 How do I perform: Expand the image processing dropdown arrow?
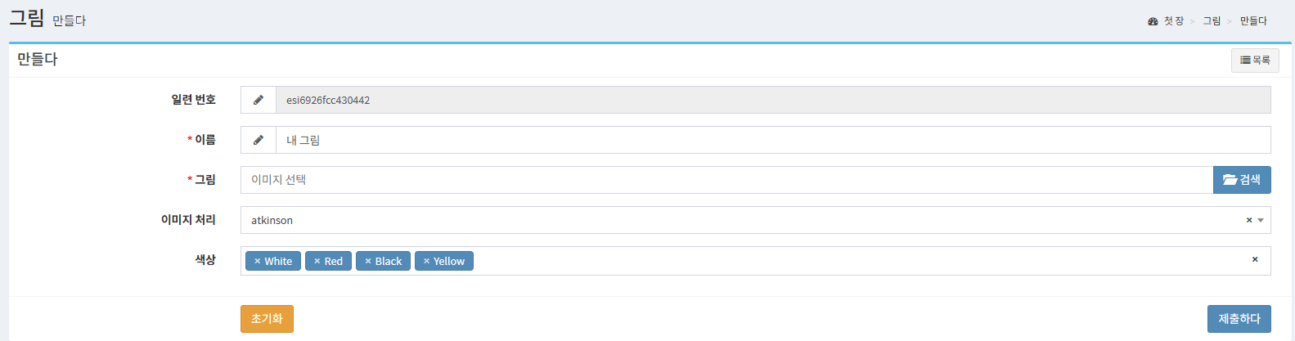coord(1261,220)
